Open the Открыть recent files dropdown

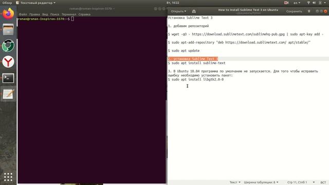[178, 11]
